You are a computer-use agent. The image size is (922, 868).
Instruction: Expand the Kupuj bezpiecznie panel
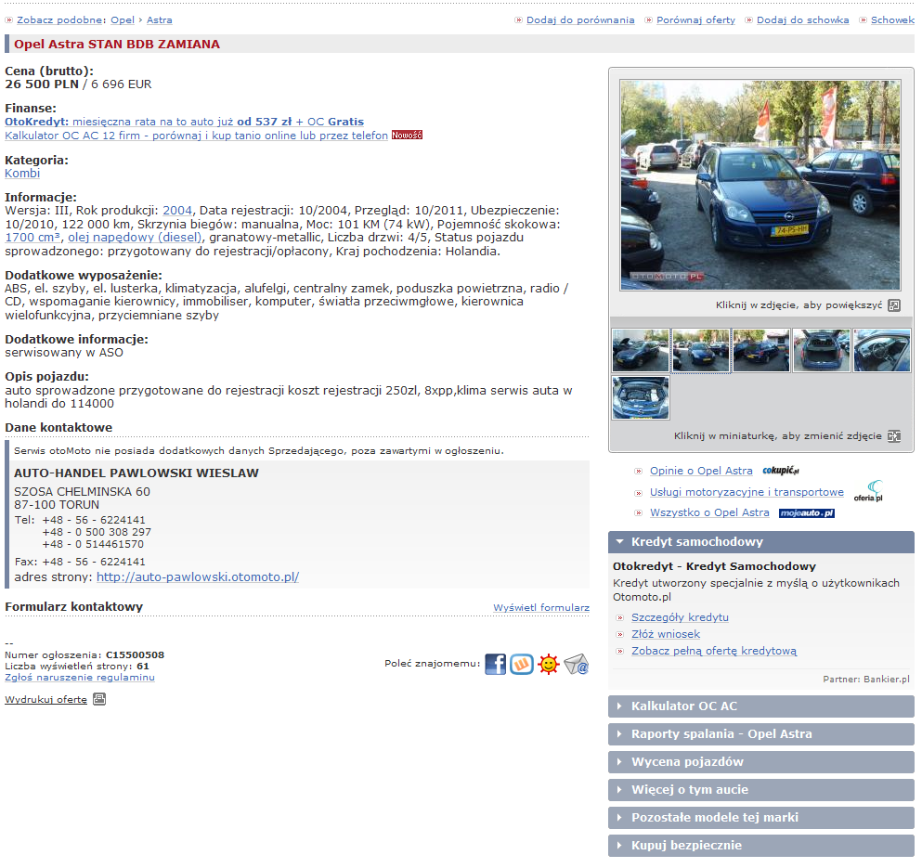click(x=760, y=846)
